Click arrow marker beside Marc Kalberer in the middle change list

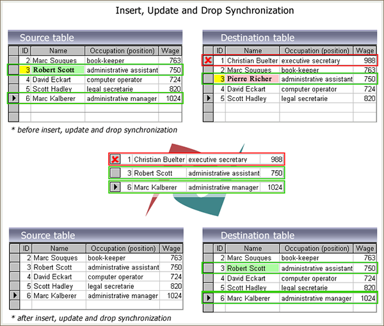pyautogui.click(x=115, y=187)
